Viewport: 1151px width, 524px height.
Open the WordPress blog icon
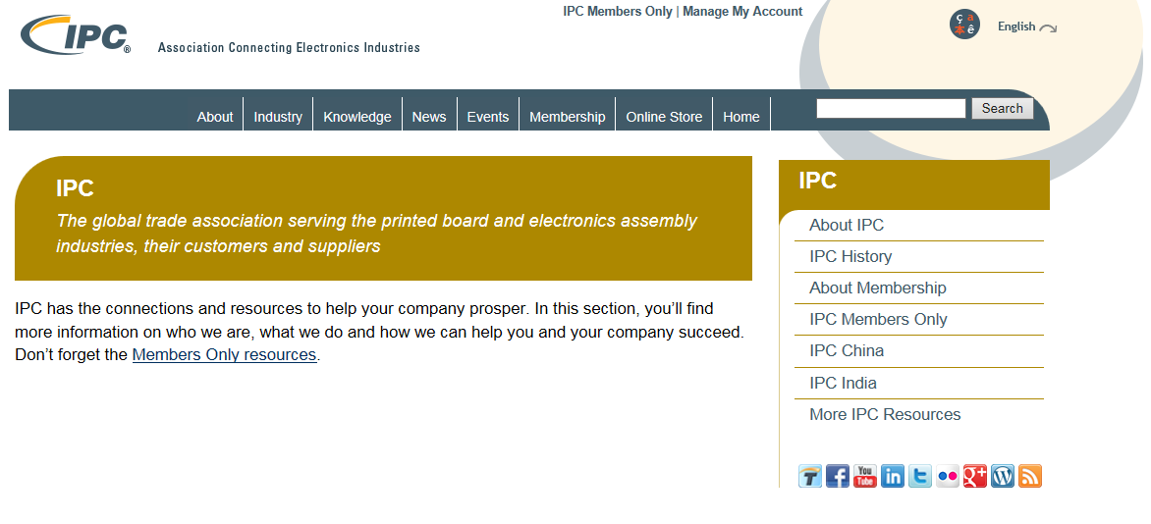coord(1002,476)
